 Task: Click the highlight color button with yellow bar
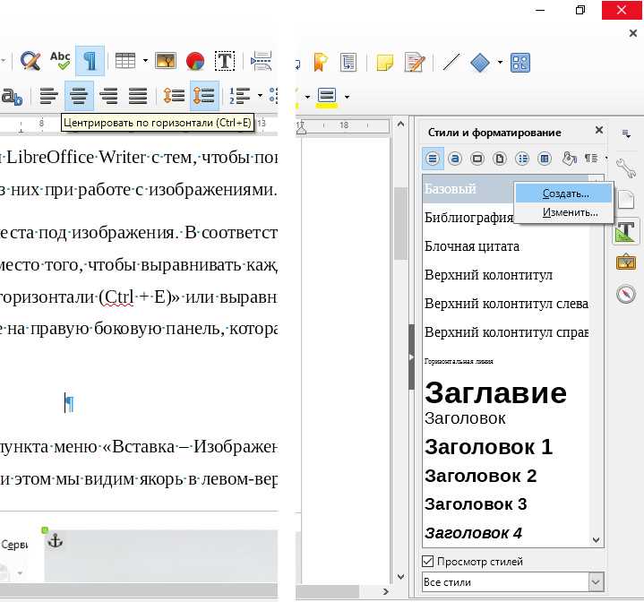(x=327, y=97)
